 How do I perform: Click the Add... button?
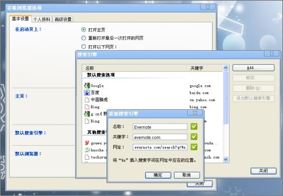[253, 68]
